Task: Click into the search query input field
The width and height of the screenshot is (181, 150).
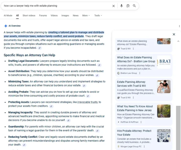Action: coord(52,6)
